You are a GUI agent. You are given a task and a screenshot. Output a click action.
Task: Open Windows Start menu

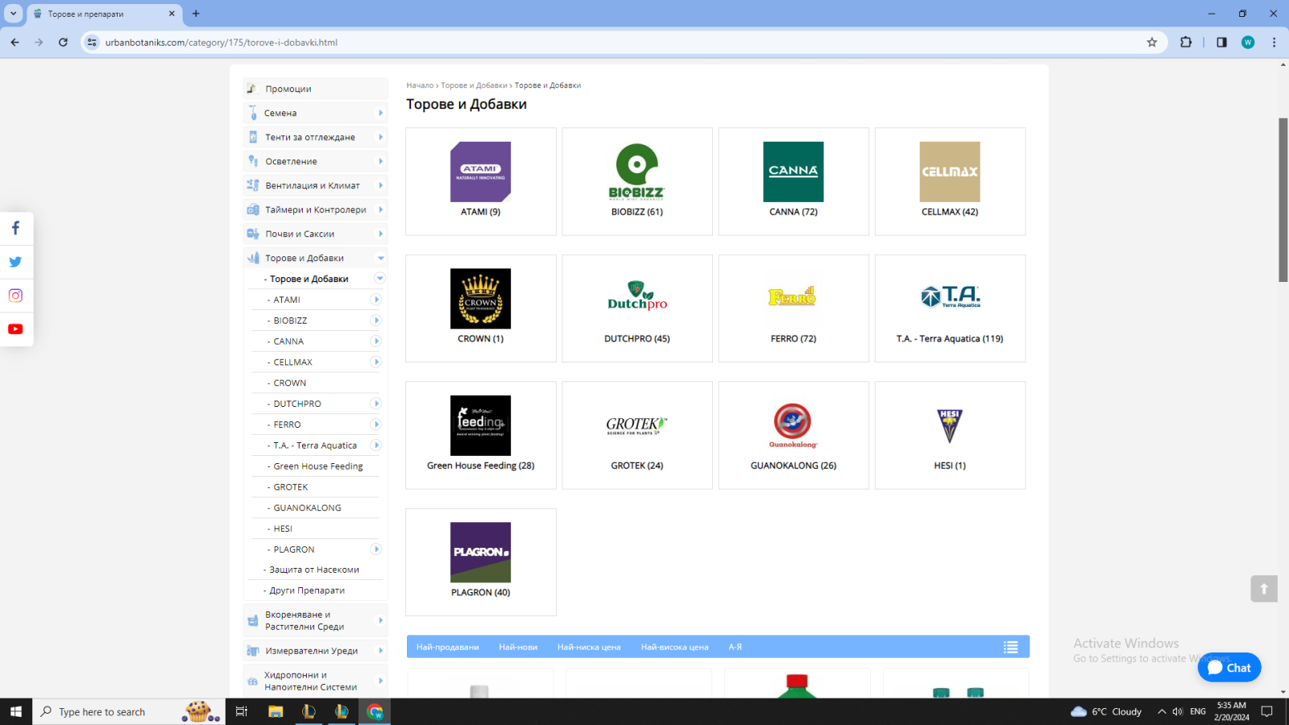pos(15,711)
